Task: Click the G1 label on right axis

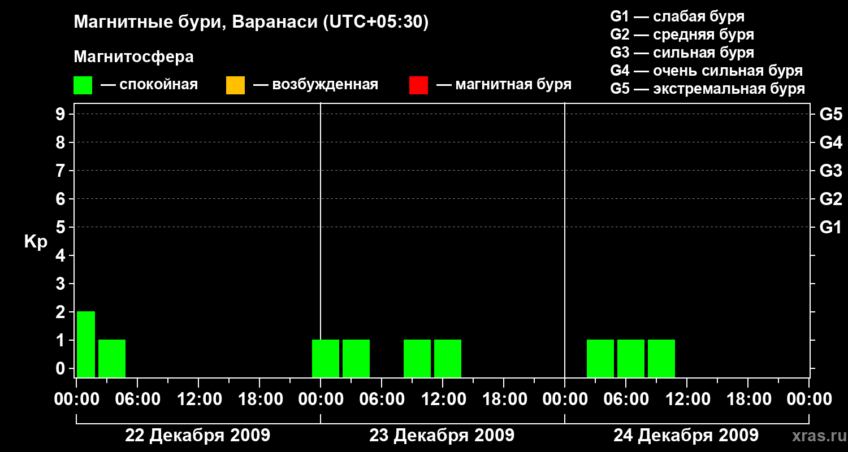Action: (831, 227)
